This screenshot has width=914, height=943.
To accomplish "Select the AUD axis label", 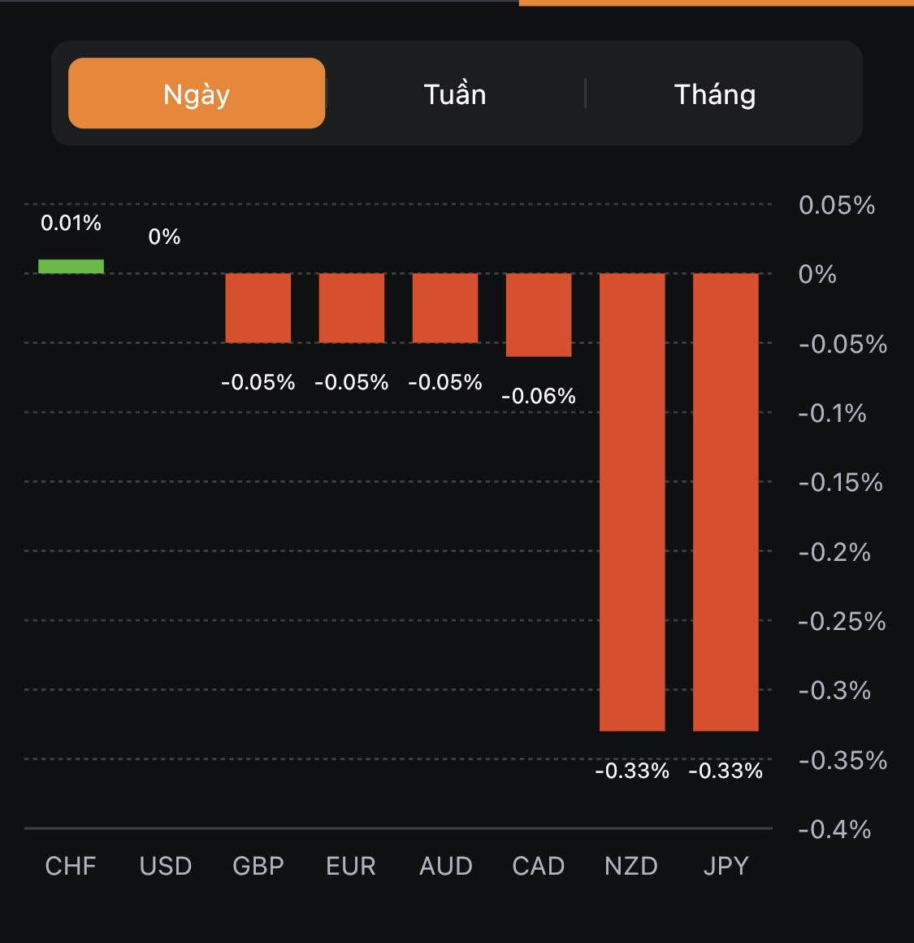I will [x=445, y=866].
